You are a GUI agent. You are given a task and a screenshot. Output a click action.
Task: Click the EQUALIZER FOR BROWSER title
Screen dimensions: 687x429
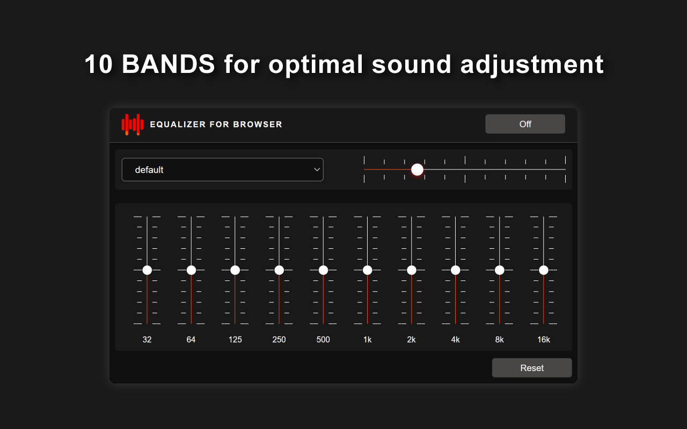point(217,124)
